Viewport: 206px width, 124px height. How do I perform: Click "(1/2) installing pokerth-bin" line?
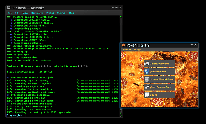pos(26,98)
